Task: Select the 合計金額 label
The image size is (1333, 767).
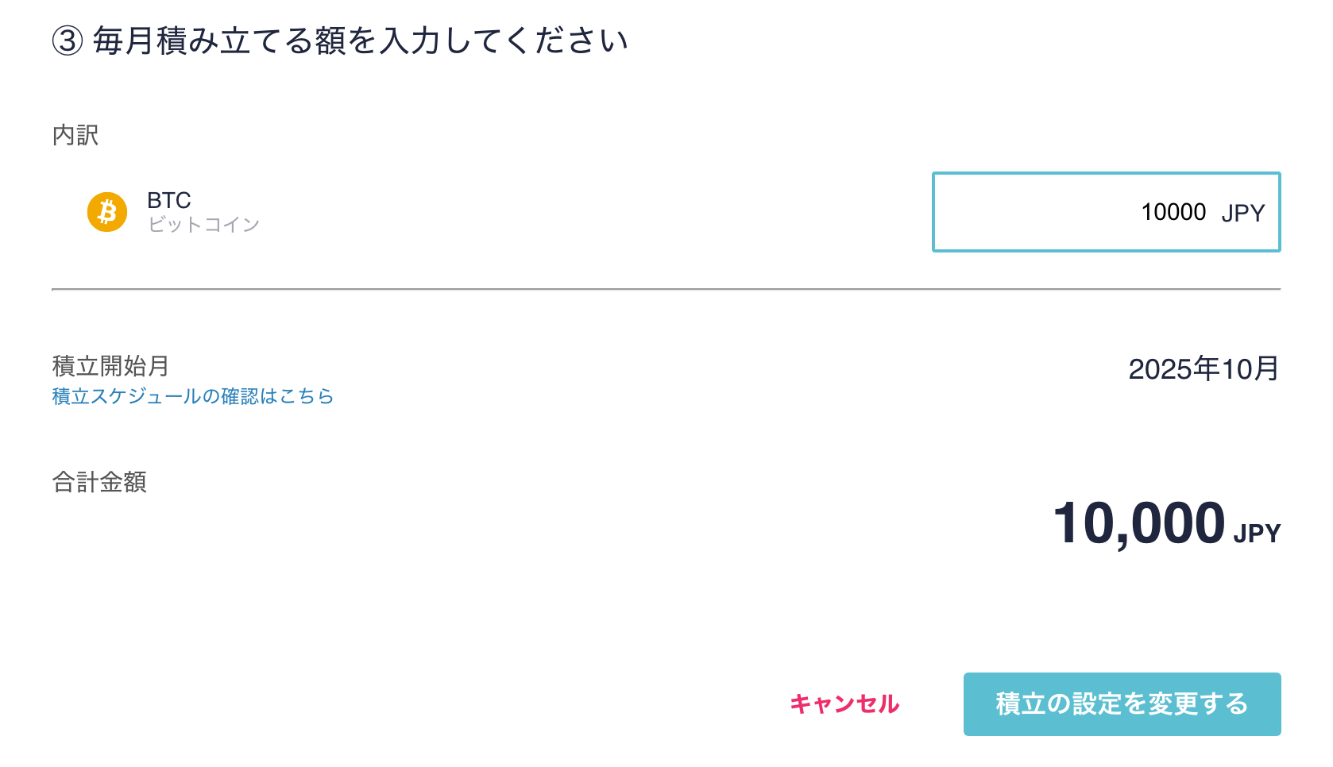Action: point(99,482)
